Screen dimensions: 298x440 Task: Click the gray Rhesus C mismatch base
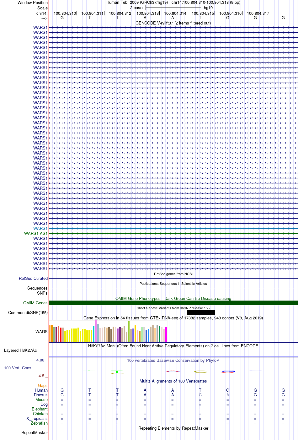[x=200, y=395]
